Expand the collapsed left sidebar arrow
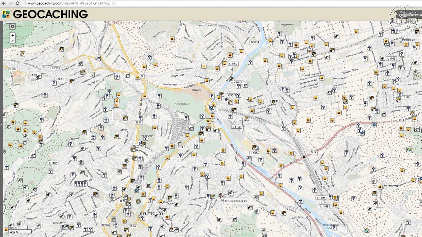 [x=1, y=124]
